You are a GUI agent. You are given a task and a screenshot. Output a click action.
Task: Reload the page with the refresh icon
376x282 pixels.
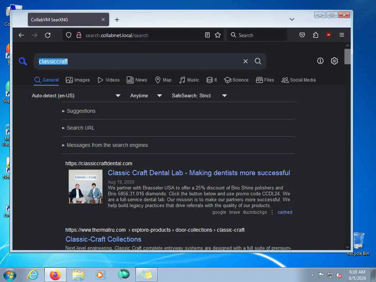48,35
